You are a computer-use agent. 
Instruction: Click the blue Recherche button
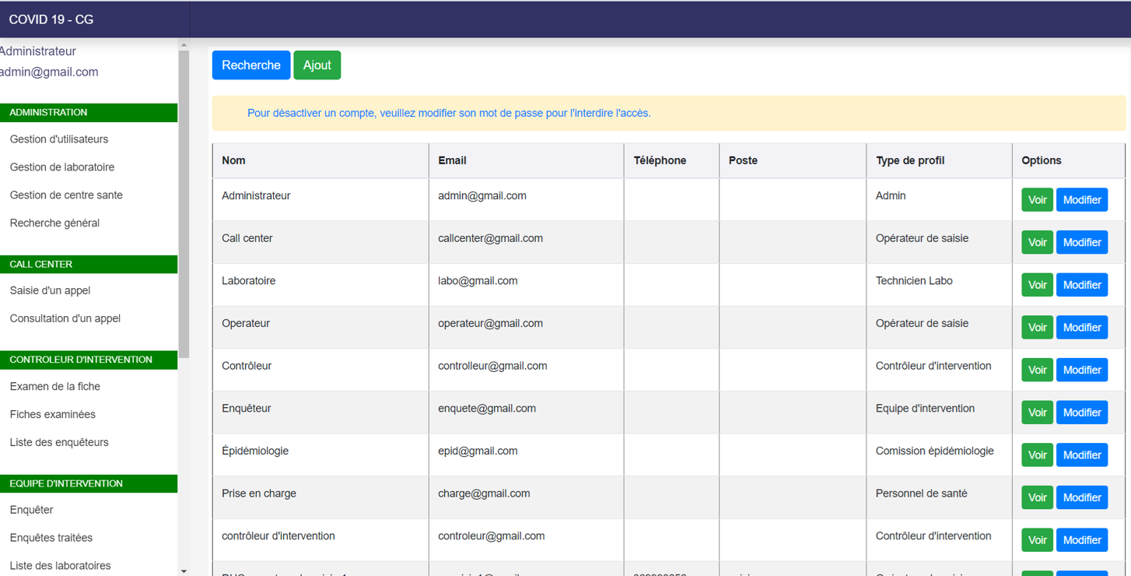(x=250, y=65)
